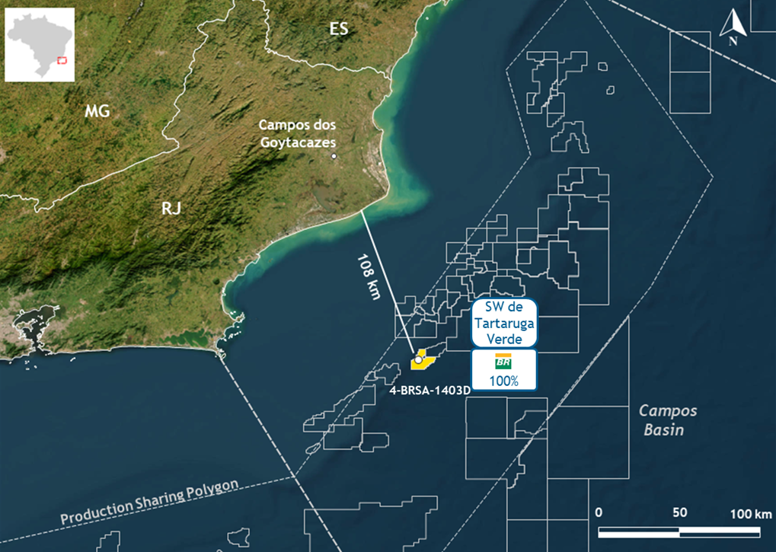Click the Petrobras BR logo
Image resolution: width=776 pixels, height=552 pixels.
(x=503, y=362)
